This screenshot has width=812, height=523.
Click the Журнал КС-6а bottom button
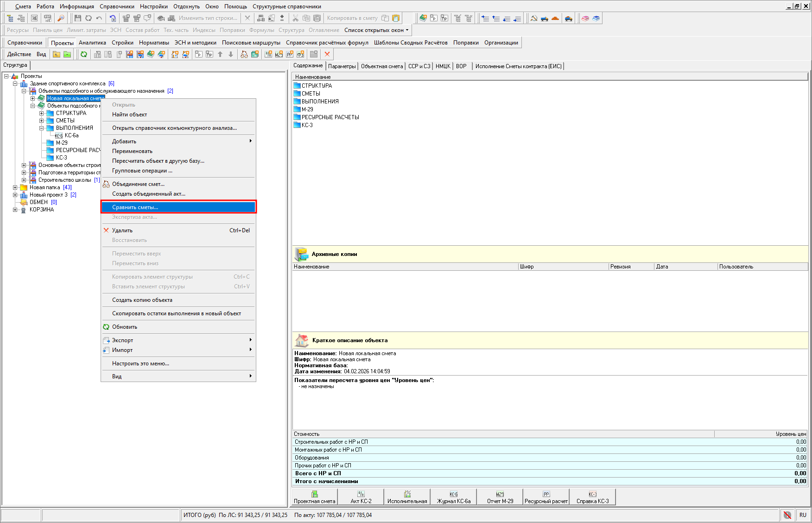[453, 497]
